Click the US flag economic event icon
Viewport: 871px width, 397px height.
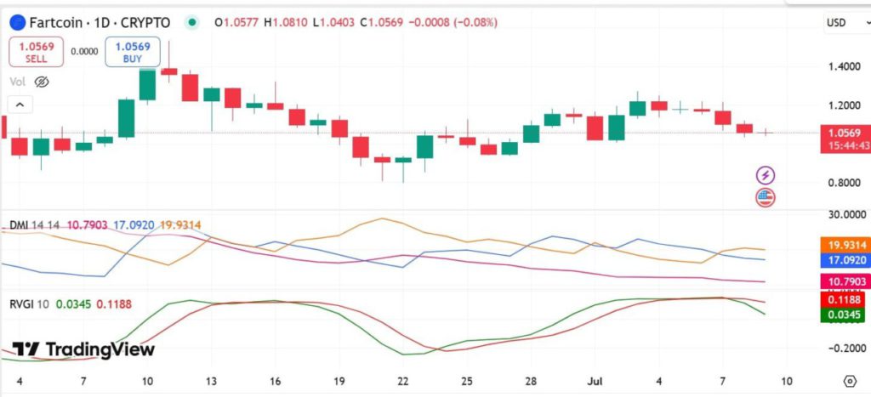766,197
